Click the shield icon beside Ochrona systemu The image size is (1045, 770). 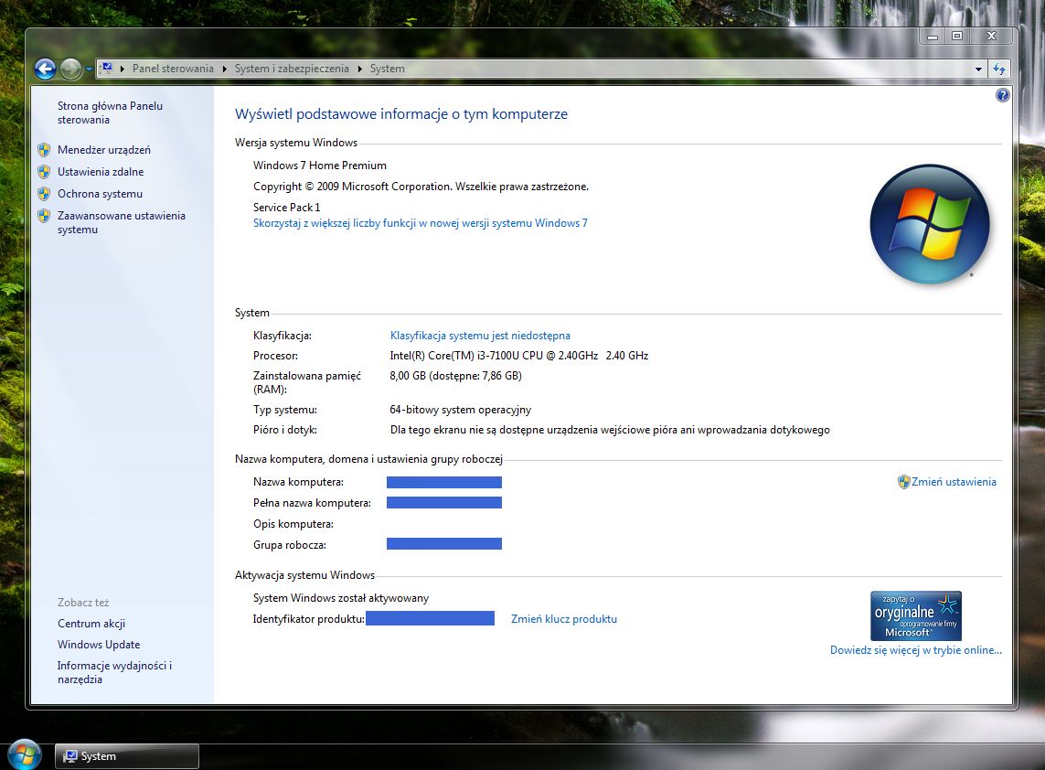(44, 194)
